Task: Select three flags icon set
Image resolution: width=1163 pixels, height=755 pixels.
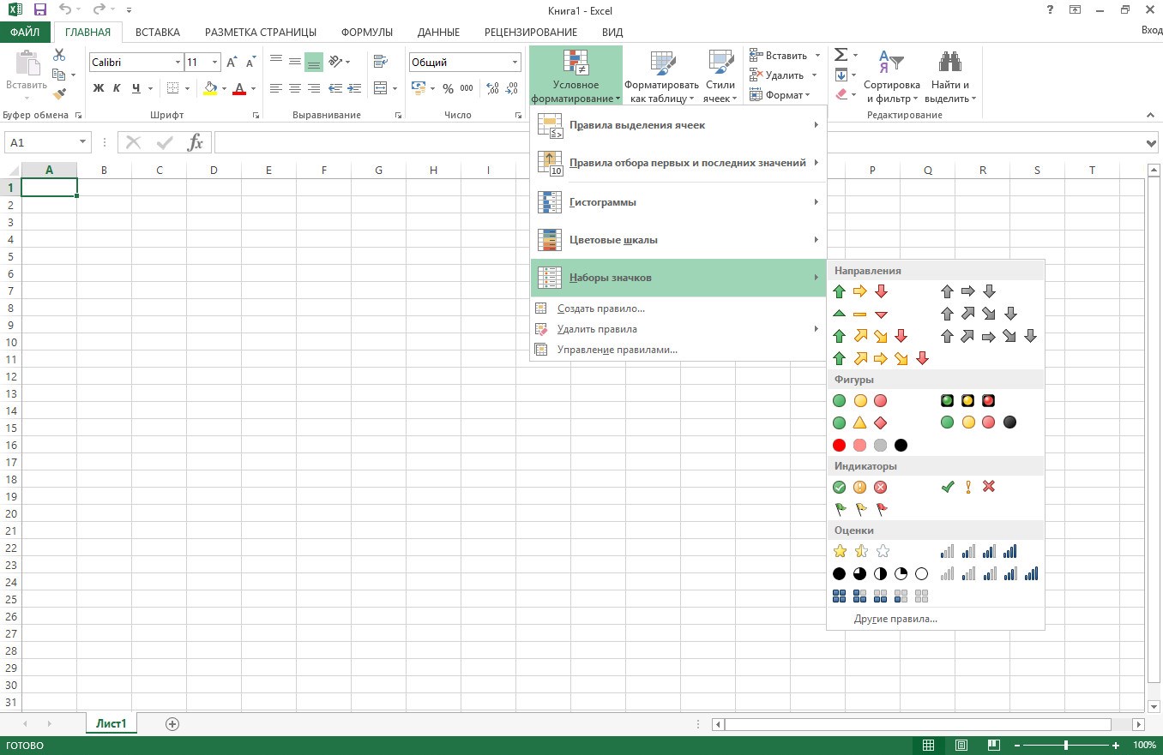Action: click(859, 509)
